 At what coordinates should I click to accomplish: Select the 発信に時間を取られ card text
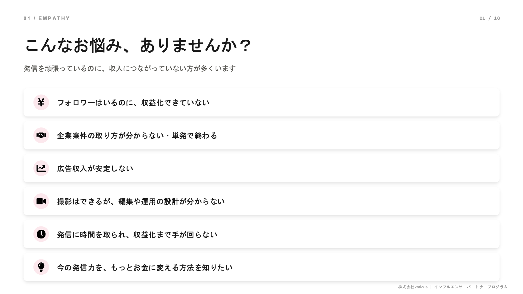(137, 235)
